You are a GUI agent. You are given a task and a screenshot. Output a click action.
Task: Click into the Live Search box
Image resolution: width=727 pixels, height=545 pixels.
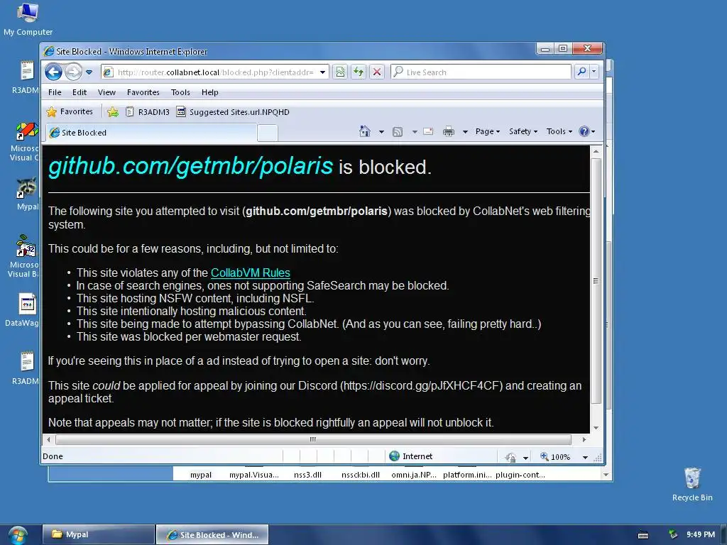[481, 72]
